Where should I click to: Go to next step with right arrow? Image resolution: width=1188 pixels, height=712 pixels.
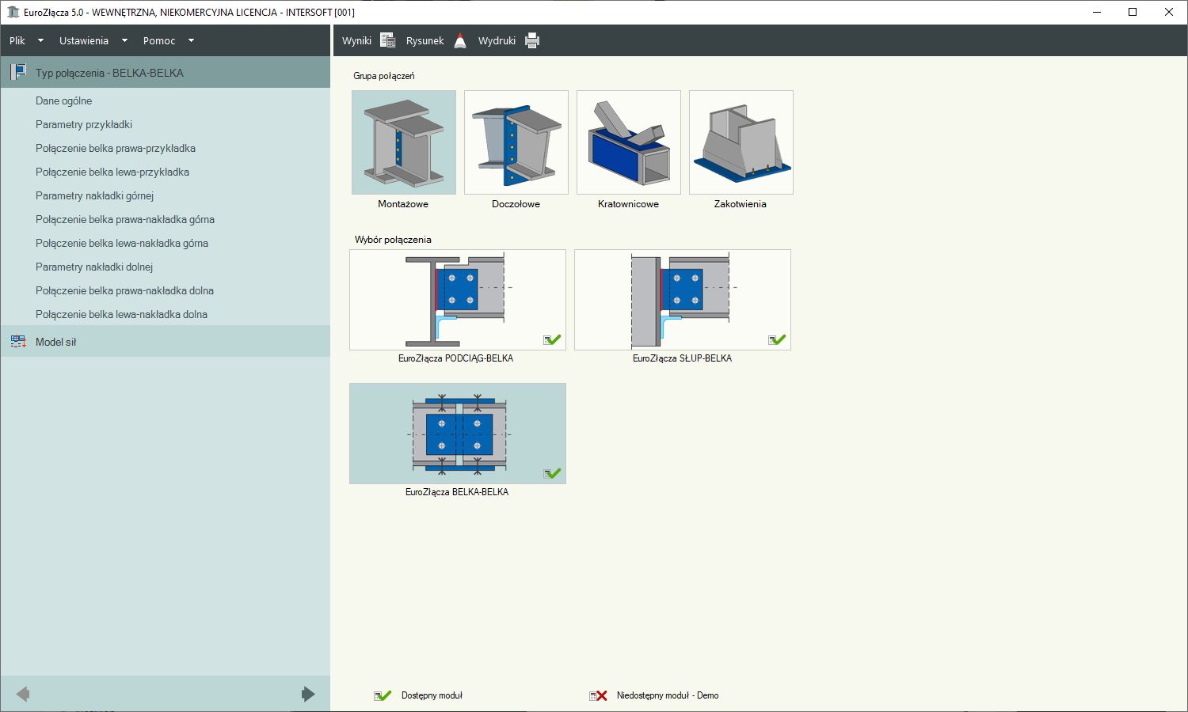pos(308,694)
